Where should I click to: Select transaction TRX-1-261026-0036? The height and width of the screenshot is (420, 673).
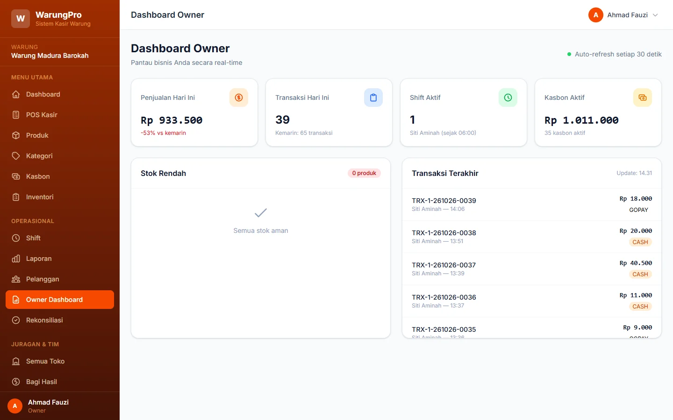pyautogui.click(x=532, y=301)
